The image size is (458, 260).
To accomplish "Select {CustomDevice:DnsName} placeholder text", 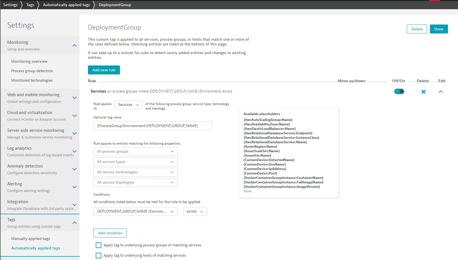I will pos(264,164).
